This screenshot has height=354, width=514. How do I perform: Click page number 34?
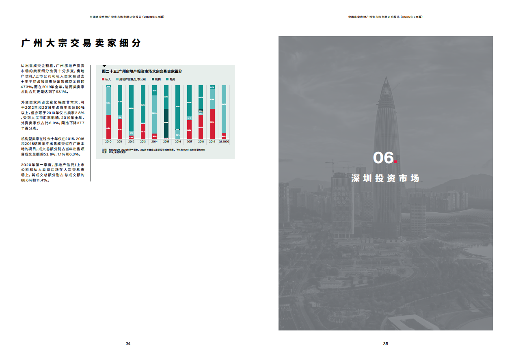pos(128,344)
